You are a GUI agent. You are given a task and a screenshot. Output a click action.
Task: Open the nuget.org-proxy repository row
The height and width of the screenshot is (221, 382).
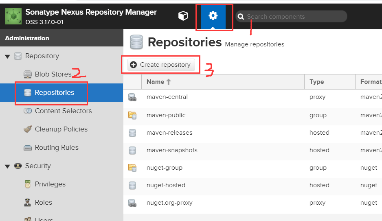[252, 203]
